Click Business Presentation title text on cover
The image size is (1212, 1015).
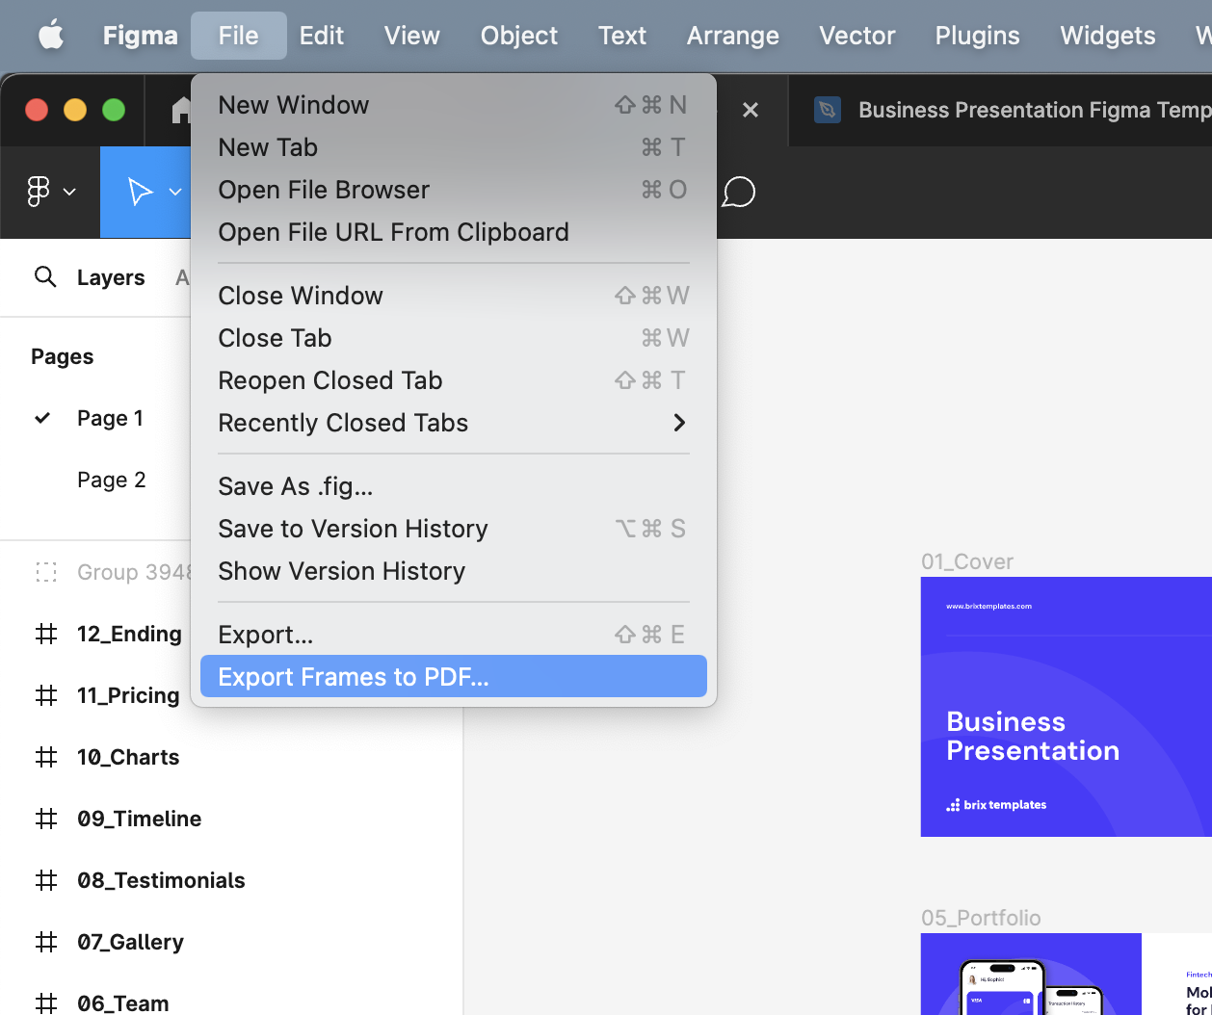[x=1033, y=736]
